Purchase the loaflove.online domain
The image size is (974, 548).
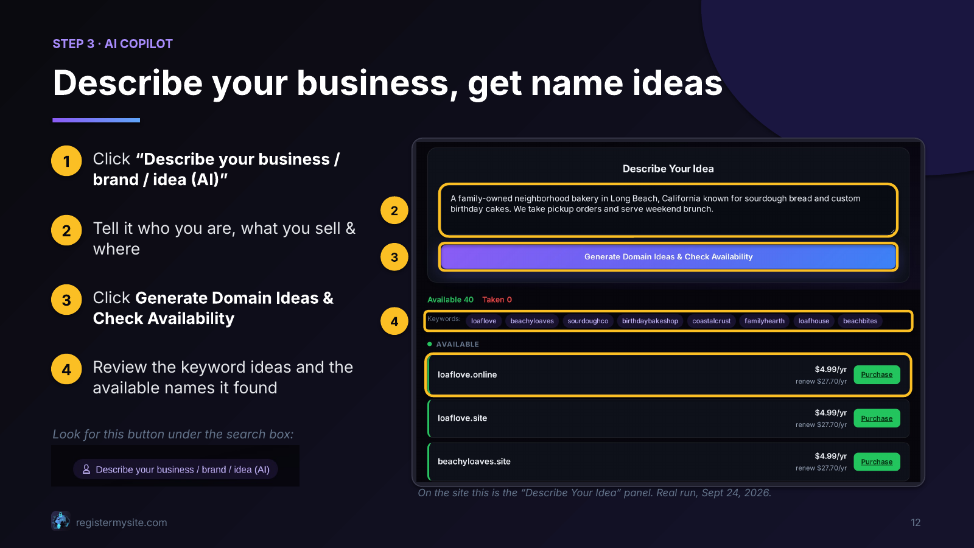tap(877, 374)
